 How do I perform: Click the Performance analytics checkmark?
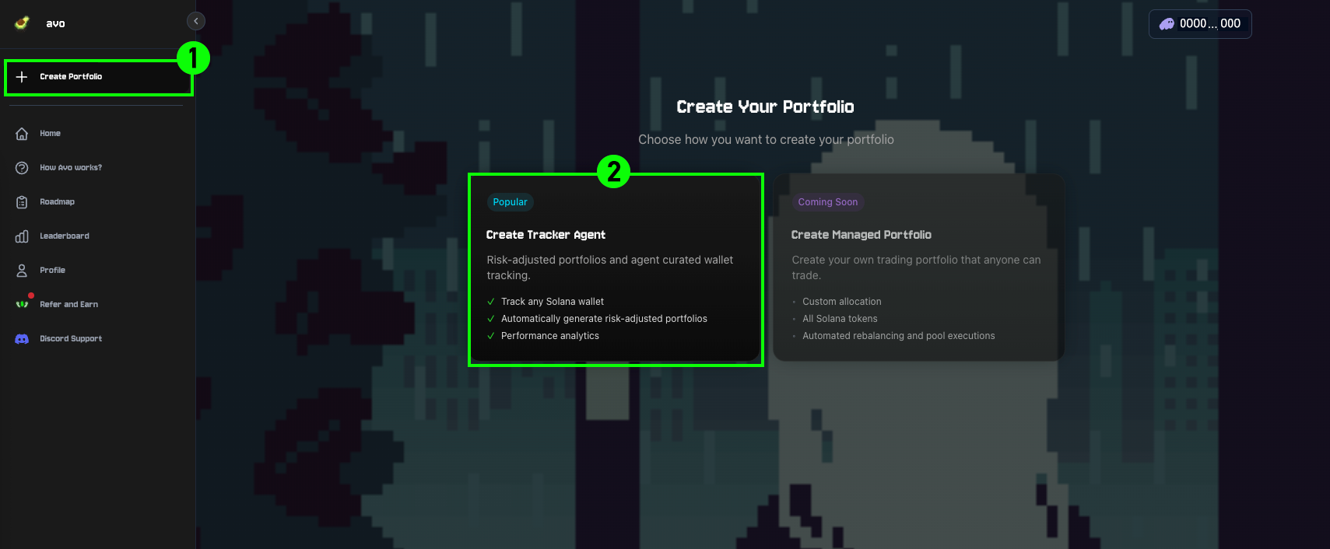click(x=491, y=336)
